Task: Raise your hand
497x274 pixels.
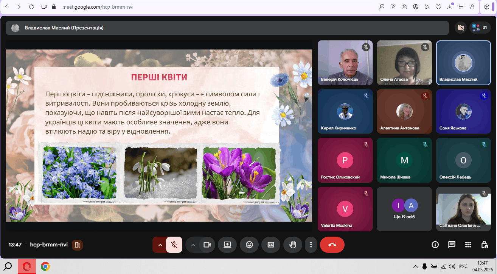Action: click(293, 245)
